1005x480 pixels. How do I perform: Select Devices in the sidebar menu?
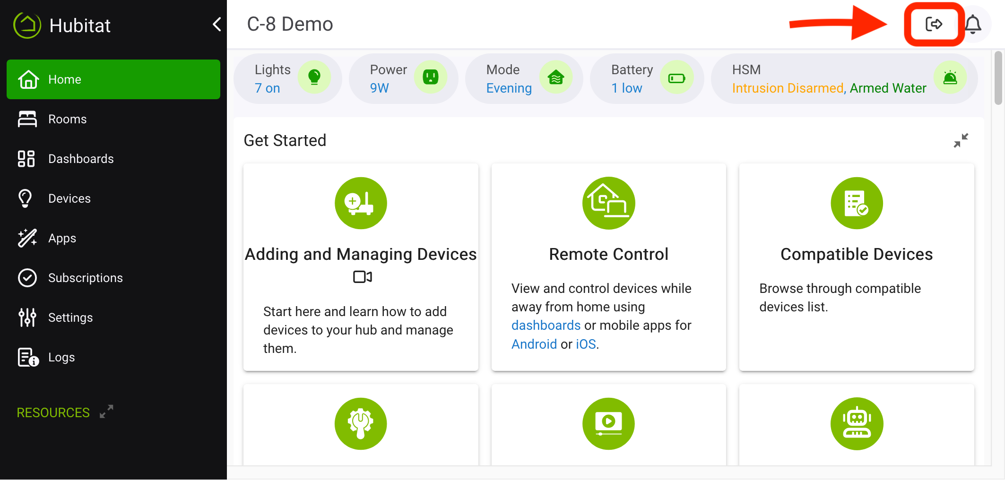coord(69,198)
